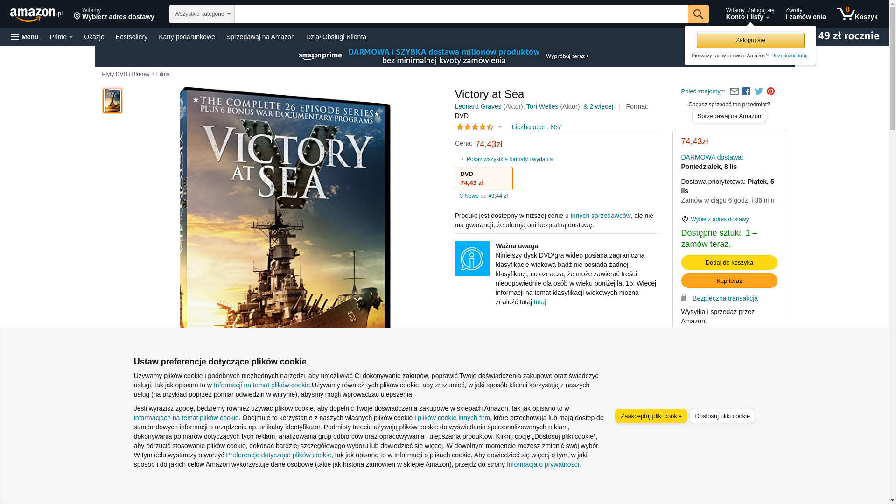The width and height of the screenshot is (896, 504).
Task: Open the Prime navigation dropdown
Action: (x=61, y=37)
